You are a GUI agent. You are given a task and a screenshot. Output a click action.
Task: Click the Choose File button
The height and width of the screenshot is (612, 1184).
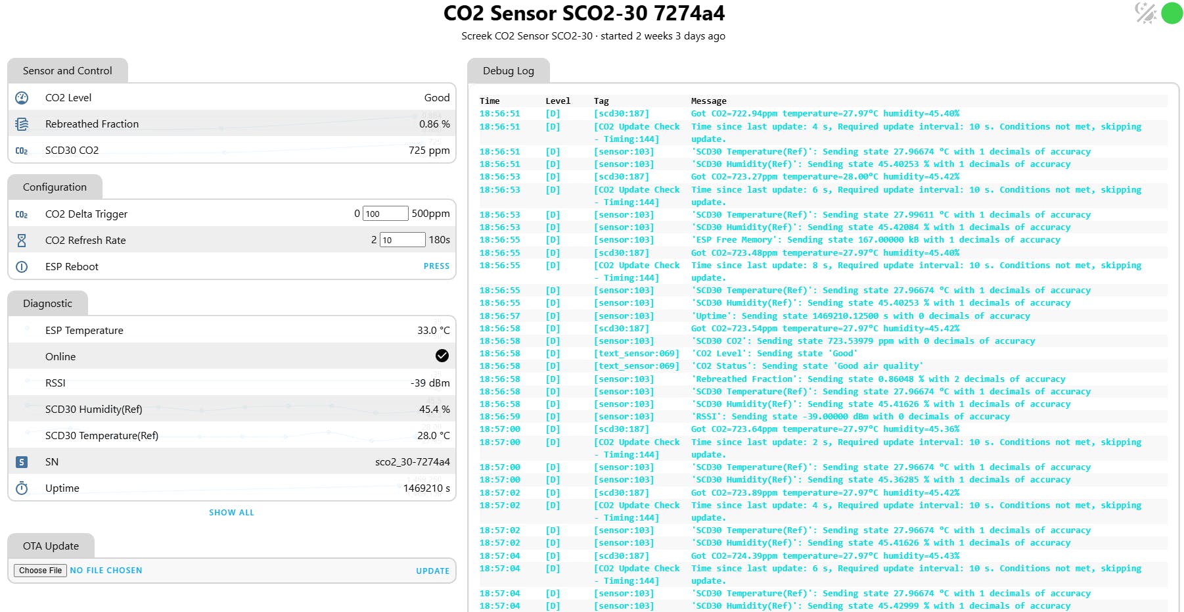click(40, 571)
